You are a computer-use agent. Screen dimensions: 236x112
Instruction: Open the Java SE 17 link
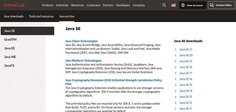tap(186, 73)
